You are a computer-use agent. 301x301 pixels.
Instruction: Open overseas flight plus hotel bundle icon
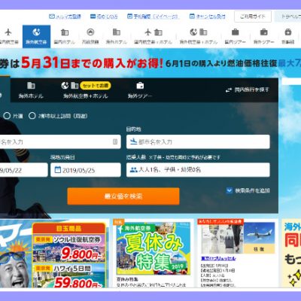click(x=198, y=32)
